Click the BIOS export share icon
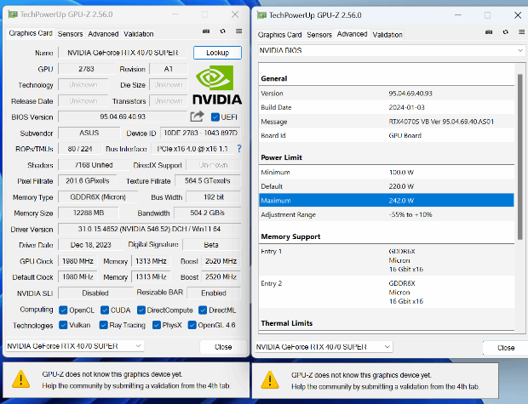The image size is (528, 404). pos(197,117)
